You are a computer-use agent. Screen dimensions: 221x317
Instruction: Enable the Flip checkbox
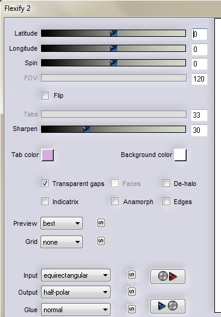[x=45, y=95]
